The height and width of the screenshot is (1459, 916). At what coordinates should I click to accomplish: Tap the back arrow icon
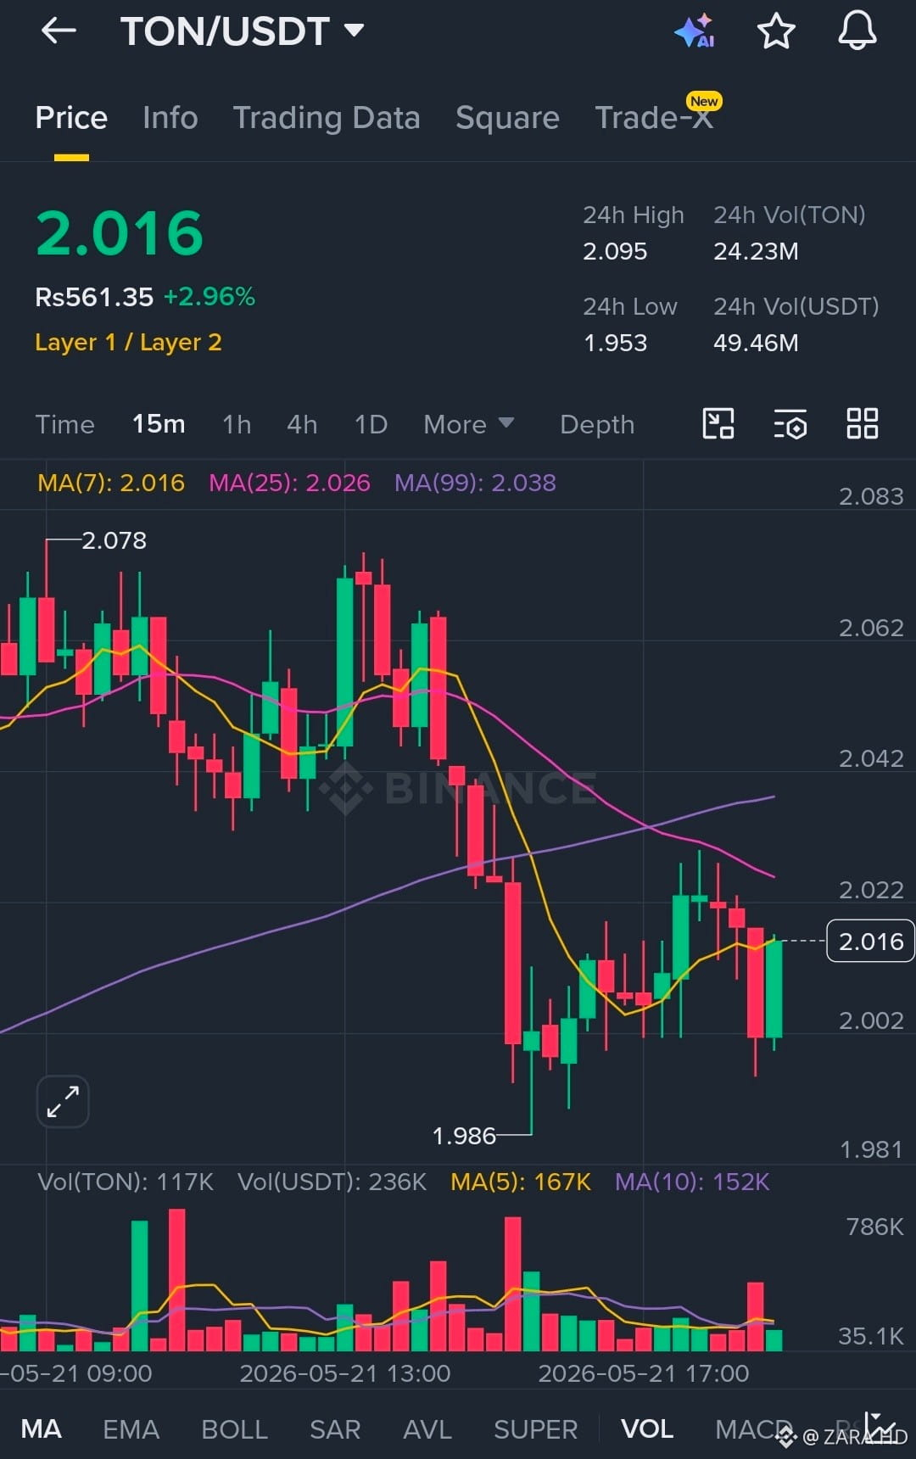[59, 31]
